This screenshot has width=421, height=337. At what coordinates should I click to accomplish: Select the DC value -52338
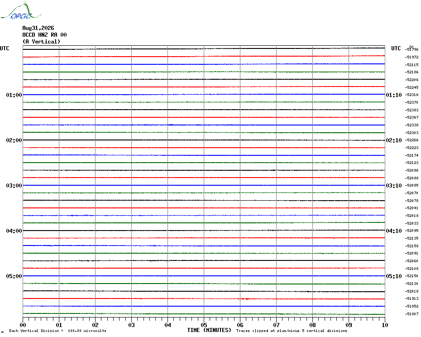[x=411, y=125]
